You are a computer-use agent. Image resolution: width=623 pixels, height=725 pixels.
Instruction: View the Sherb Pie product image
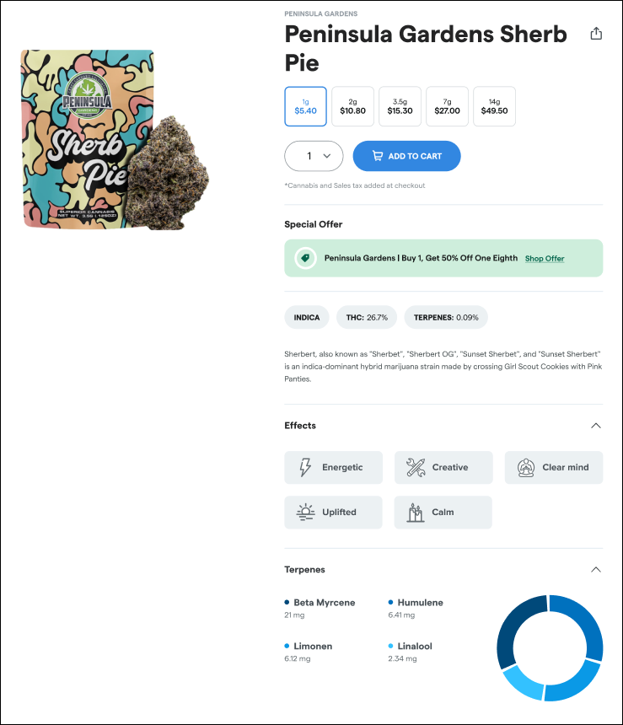click(114, 140)
